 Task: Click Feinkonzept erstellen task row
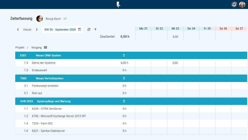click(x=131, y=86)
